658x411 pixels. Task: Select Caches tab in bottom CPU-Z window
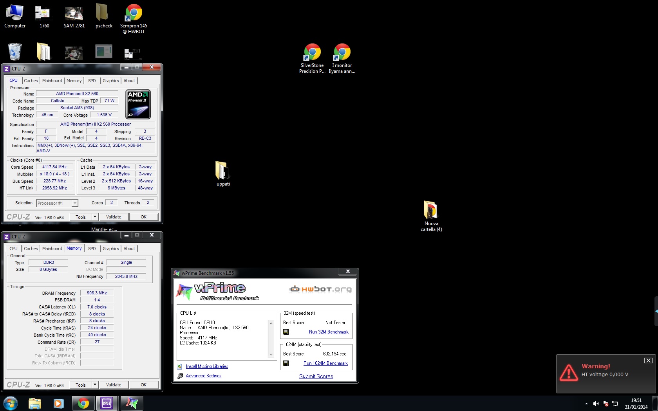pyautogui.click(x=31, y=249)
